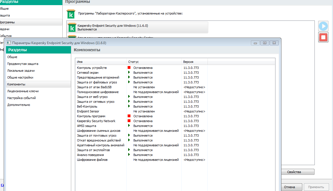The height and width of the screenshot is (191, 333).
Task: Sort components by Версия column header
Action: (195, 62)
